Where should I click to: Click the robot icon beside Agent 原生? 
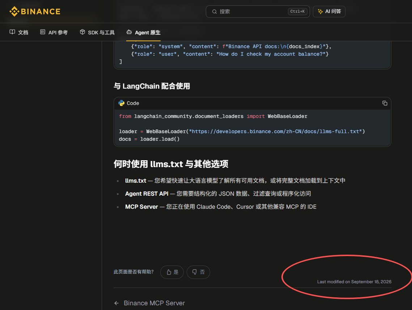click(129, 32)
